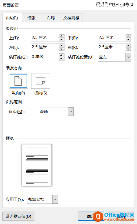This screenshot has width=137, height=224.
Task: Decrease the 装订线(G) gutter value
Action: point(61,59)
